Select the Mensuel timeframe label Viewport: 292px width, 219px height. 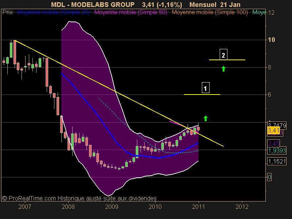point(203,5)
